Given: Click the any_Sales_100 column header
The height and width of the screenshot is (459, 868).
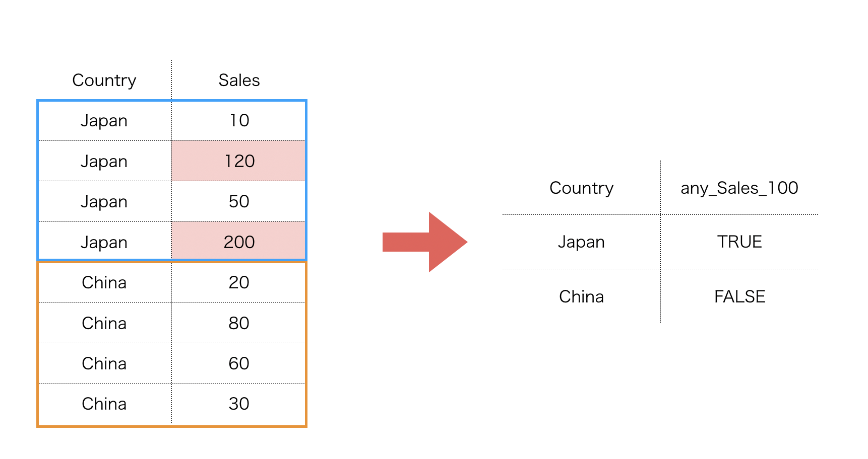Looking at the screenshot, I should (x=739, y=188).
